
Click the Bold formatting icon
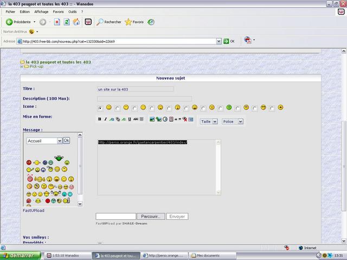(x=100, y=119)
